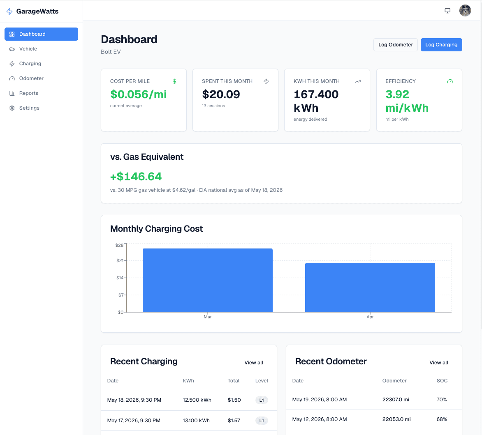Open the Charging section

coord(41,64)
